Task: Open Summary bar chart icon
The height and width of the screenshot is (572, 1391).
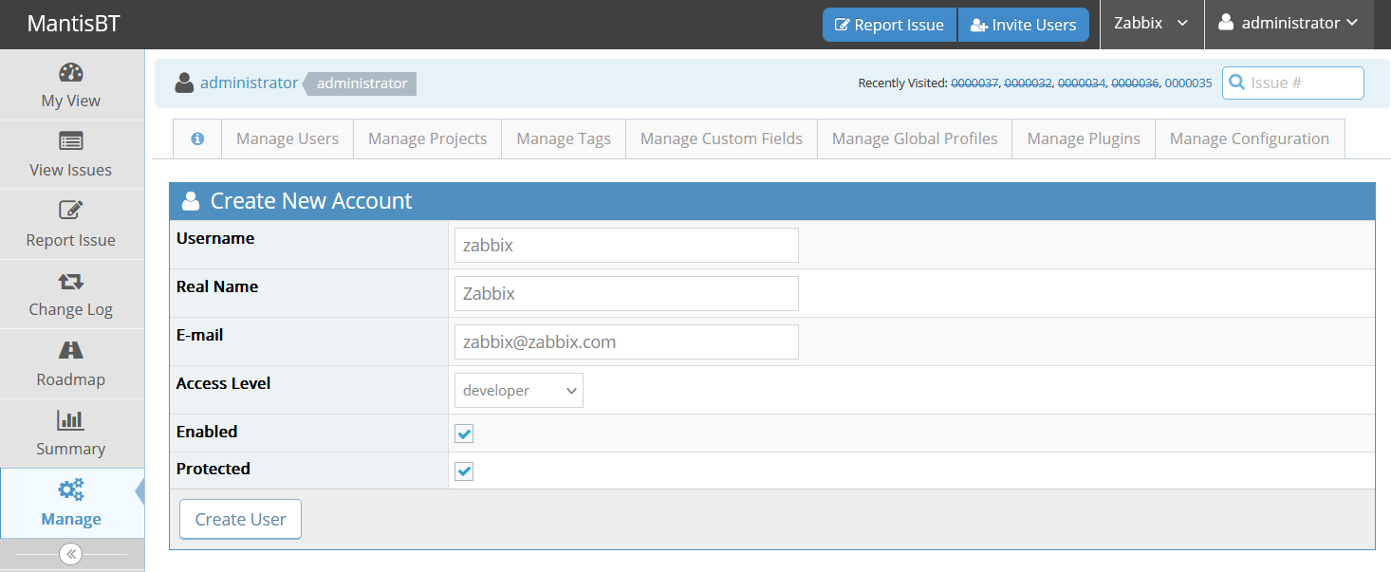Action: coord(71,420)
